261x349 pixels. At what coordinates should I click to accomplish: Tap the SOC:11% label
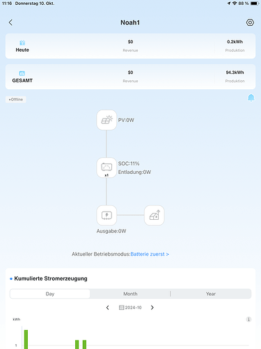click(x=129, y=163)
